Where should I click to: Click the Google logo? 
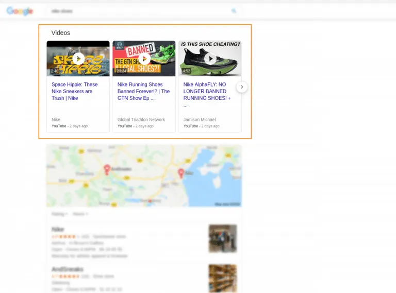click(20, 11)
